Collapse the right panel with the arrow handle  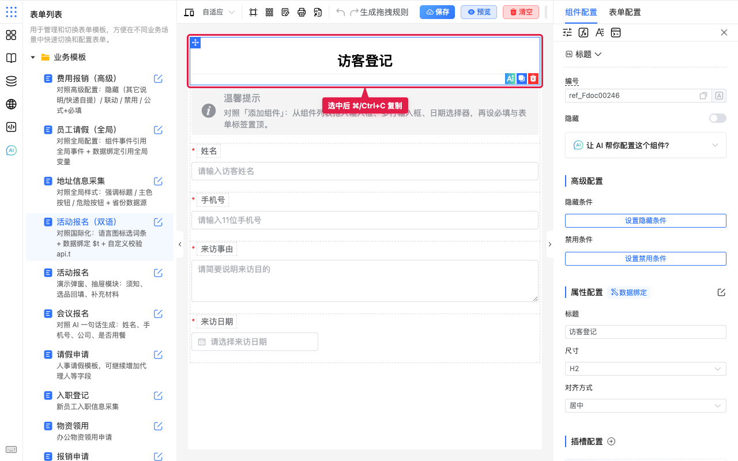(x=549, y=244)
